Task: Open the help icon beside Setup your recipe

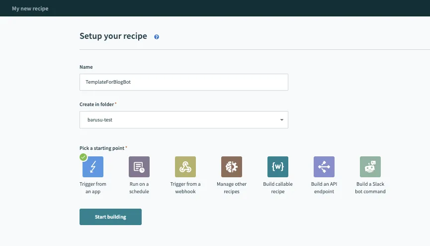Action: (x=157, y=37)
